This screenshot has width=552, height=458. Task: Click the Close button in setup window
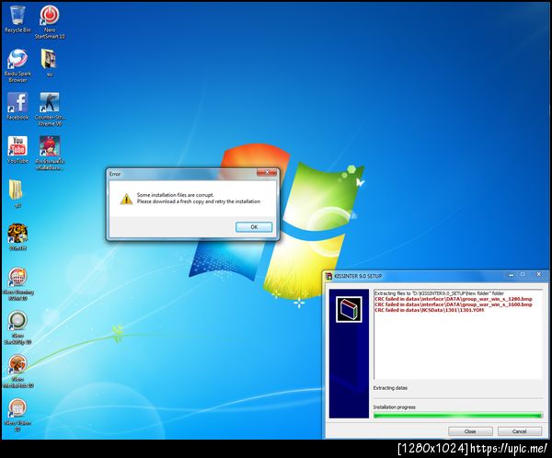pos(470,431)
